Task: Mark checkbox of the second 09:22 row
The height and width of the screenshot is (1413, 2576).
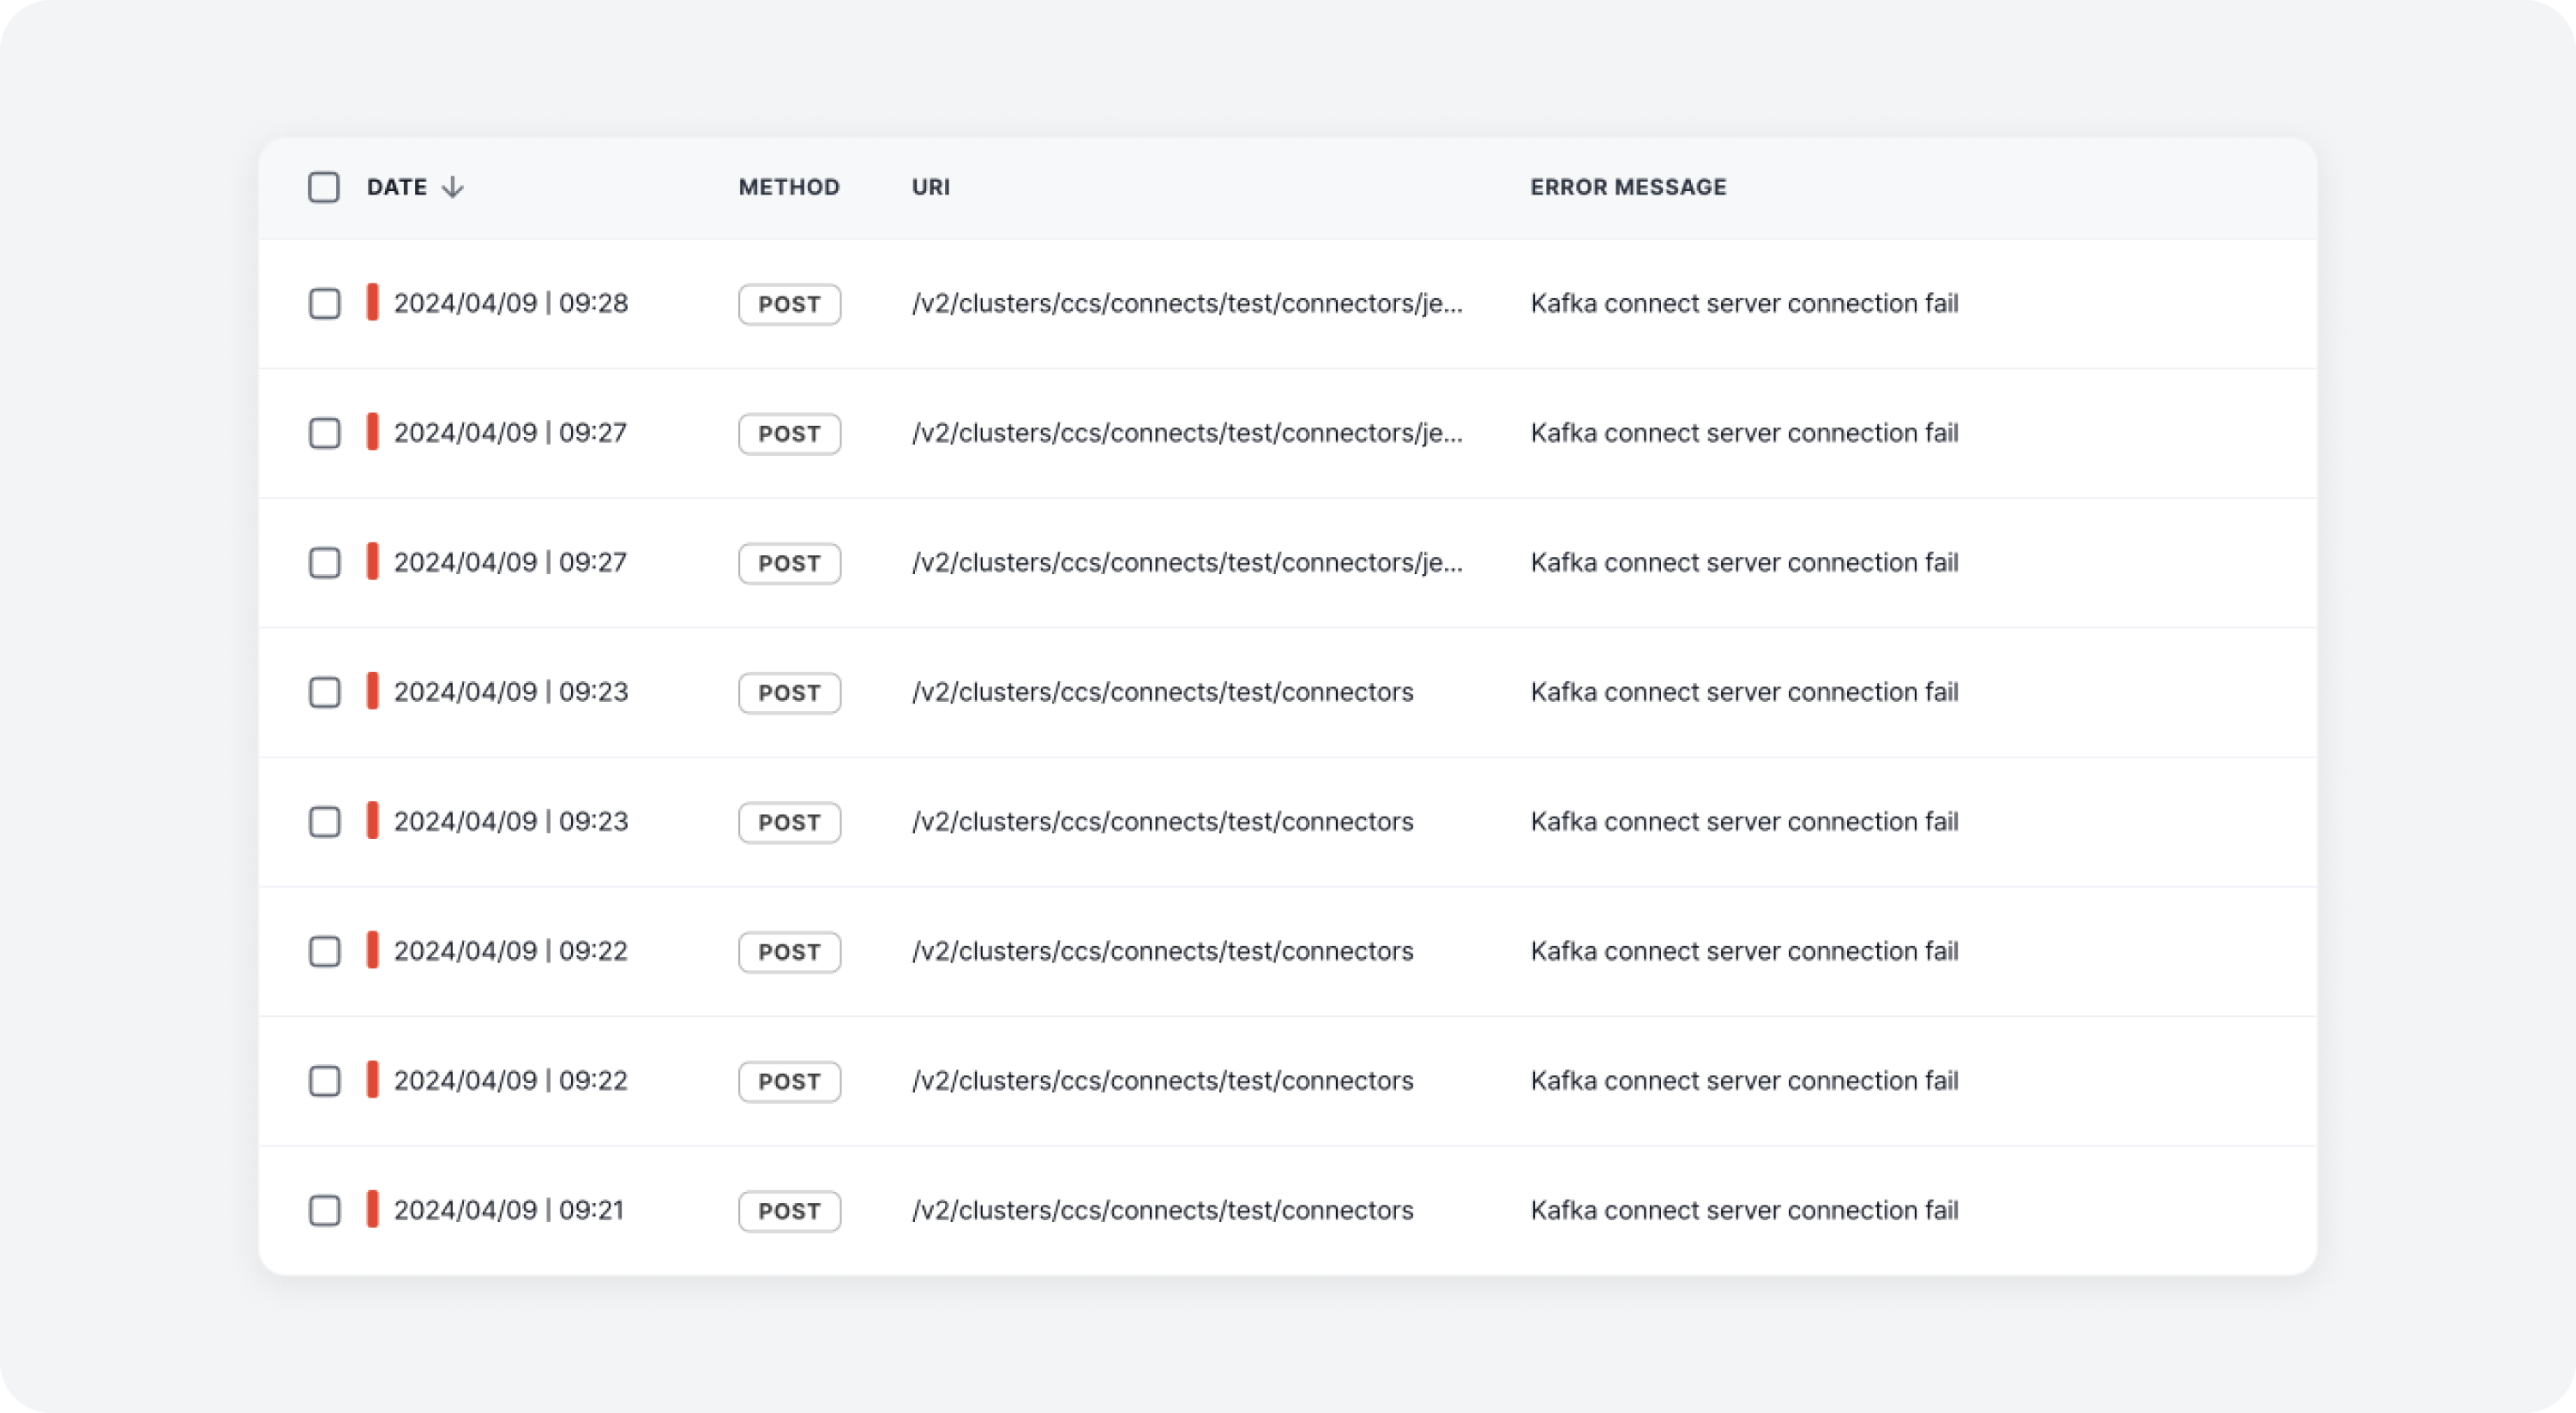Action: pos(324,1081)
